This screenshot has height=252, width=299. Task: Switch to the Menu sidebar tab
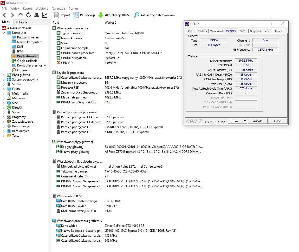click(x=6, y=22)
